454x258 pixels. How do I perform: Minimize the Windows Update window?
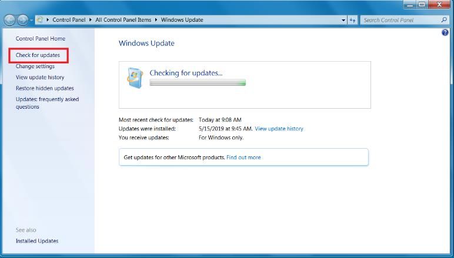tap(410, 5)
